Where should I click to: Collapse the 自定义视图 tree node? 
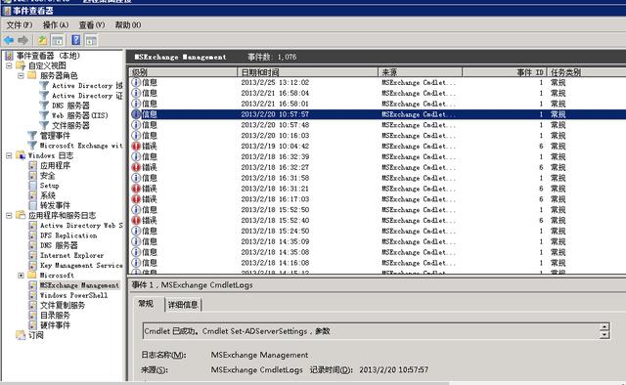[9, 65]
